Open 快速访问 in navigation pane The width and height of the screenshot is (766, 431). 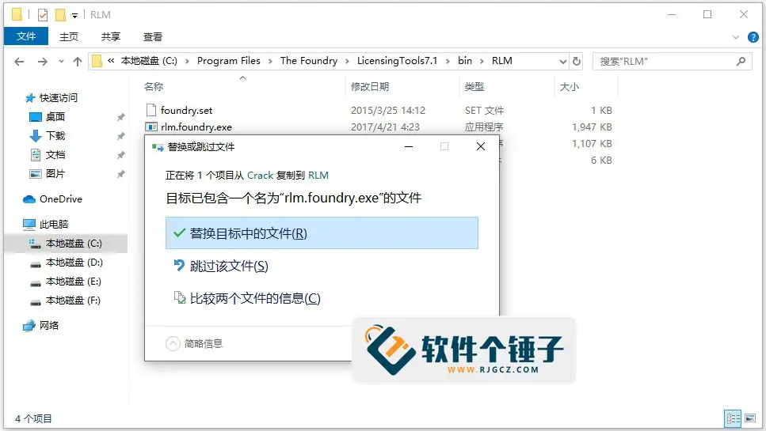58,97
